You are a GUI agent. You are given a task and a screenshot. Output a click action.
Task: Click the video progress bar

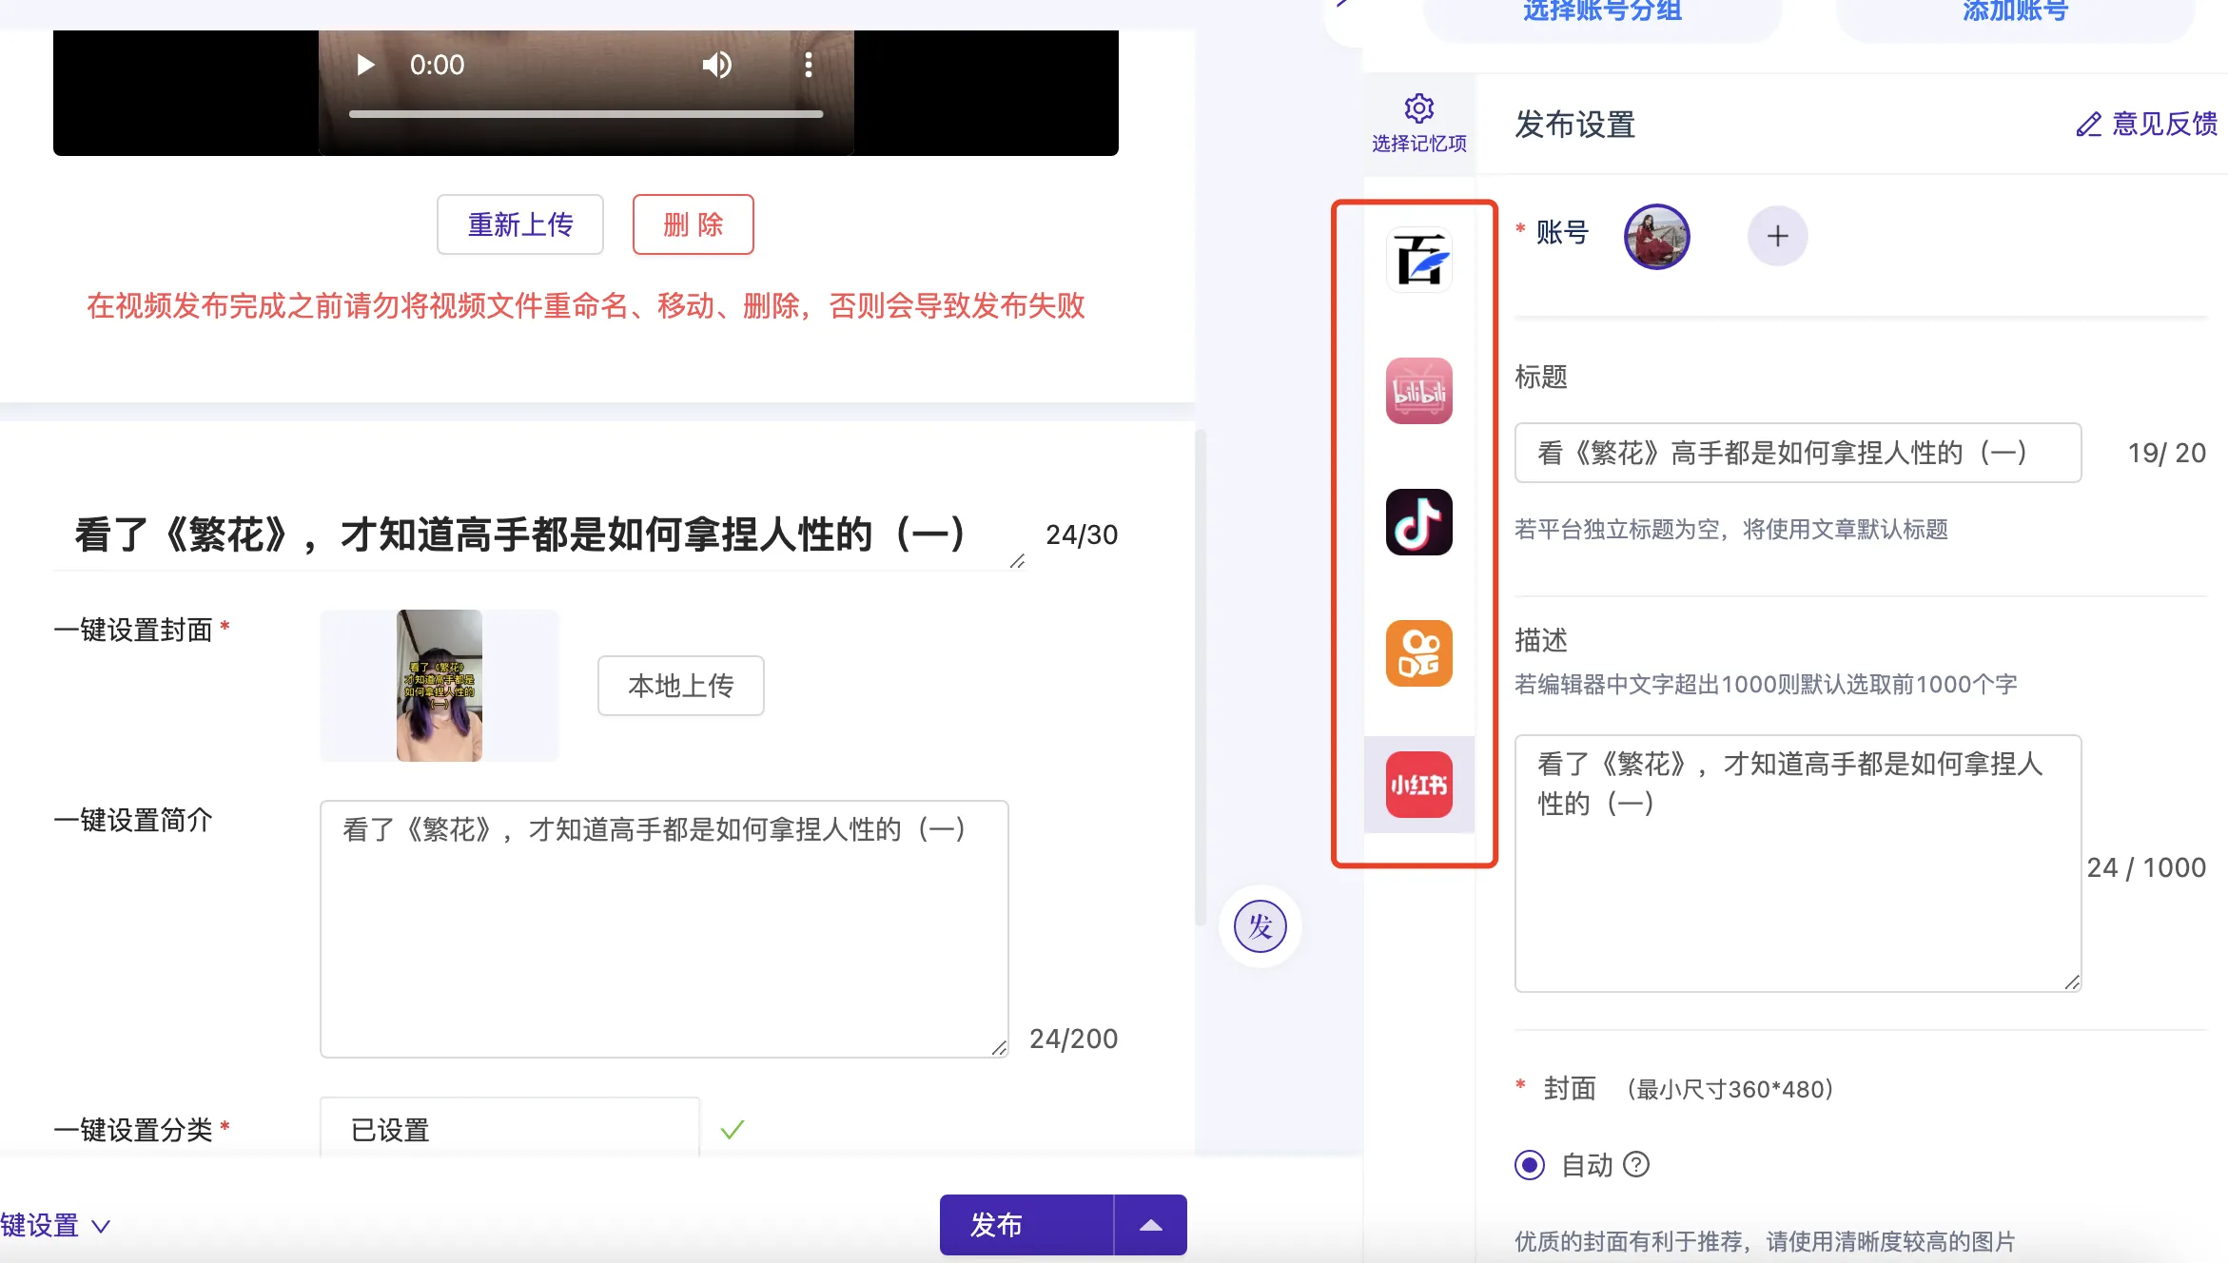coord(585,114)
